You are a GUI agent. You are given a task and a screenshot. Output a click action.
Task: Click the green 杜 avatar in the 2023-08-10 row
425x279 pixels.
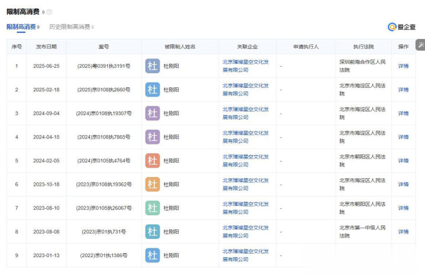153,208
